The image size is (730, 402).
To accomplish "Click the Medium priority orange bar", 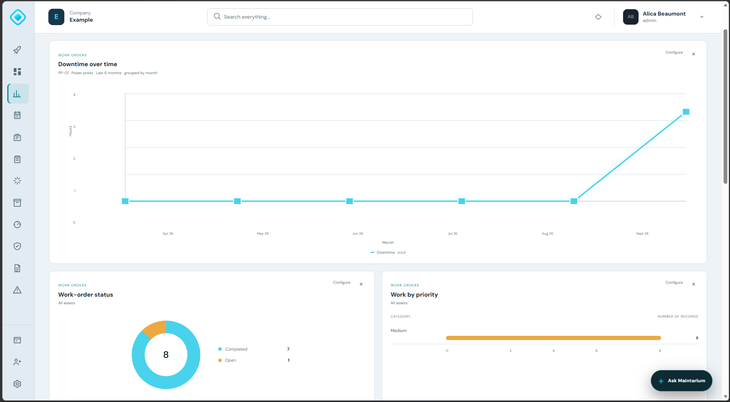I will click(553, 338).
